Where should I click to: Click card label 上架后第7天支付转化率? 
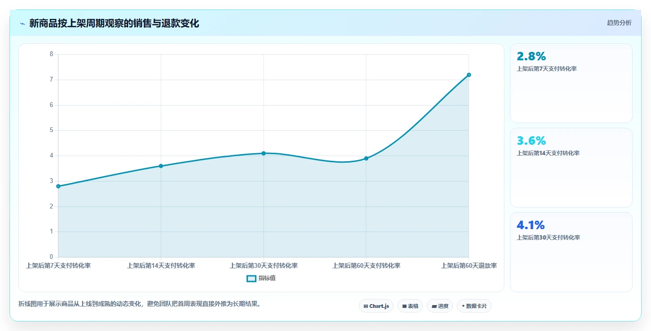click(x=547, y=69)
